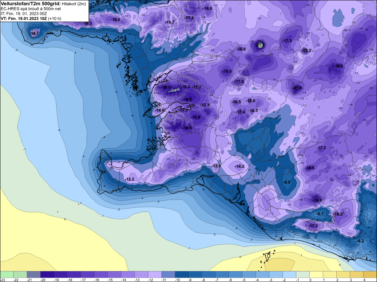Click the -17.4 temperature value

point(241,112)
